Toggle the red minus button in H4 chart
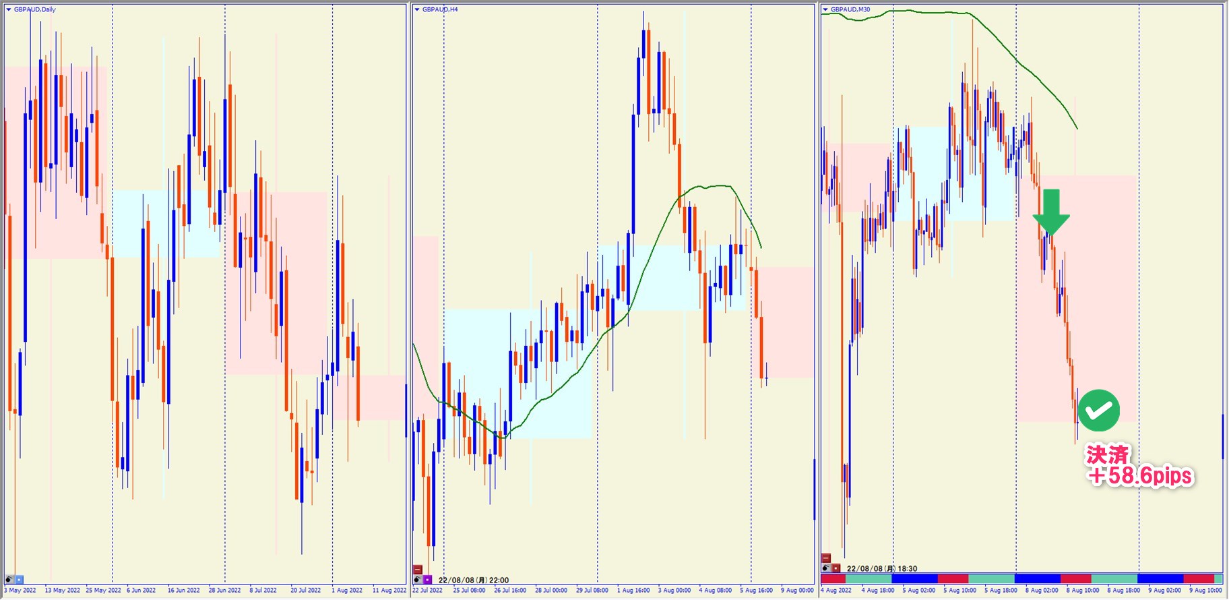This screenshot has height=600, width=1229. tap(418, 570)
